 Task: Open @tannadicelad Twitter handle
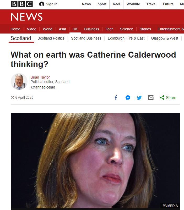point(43,87)
